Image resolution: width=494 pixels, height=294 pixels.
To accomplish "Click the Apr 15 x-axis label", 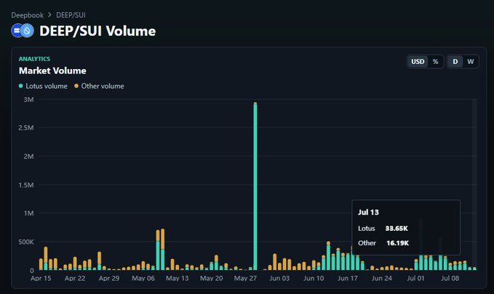I will 41,278.
